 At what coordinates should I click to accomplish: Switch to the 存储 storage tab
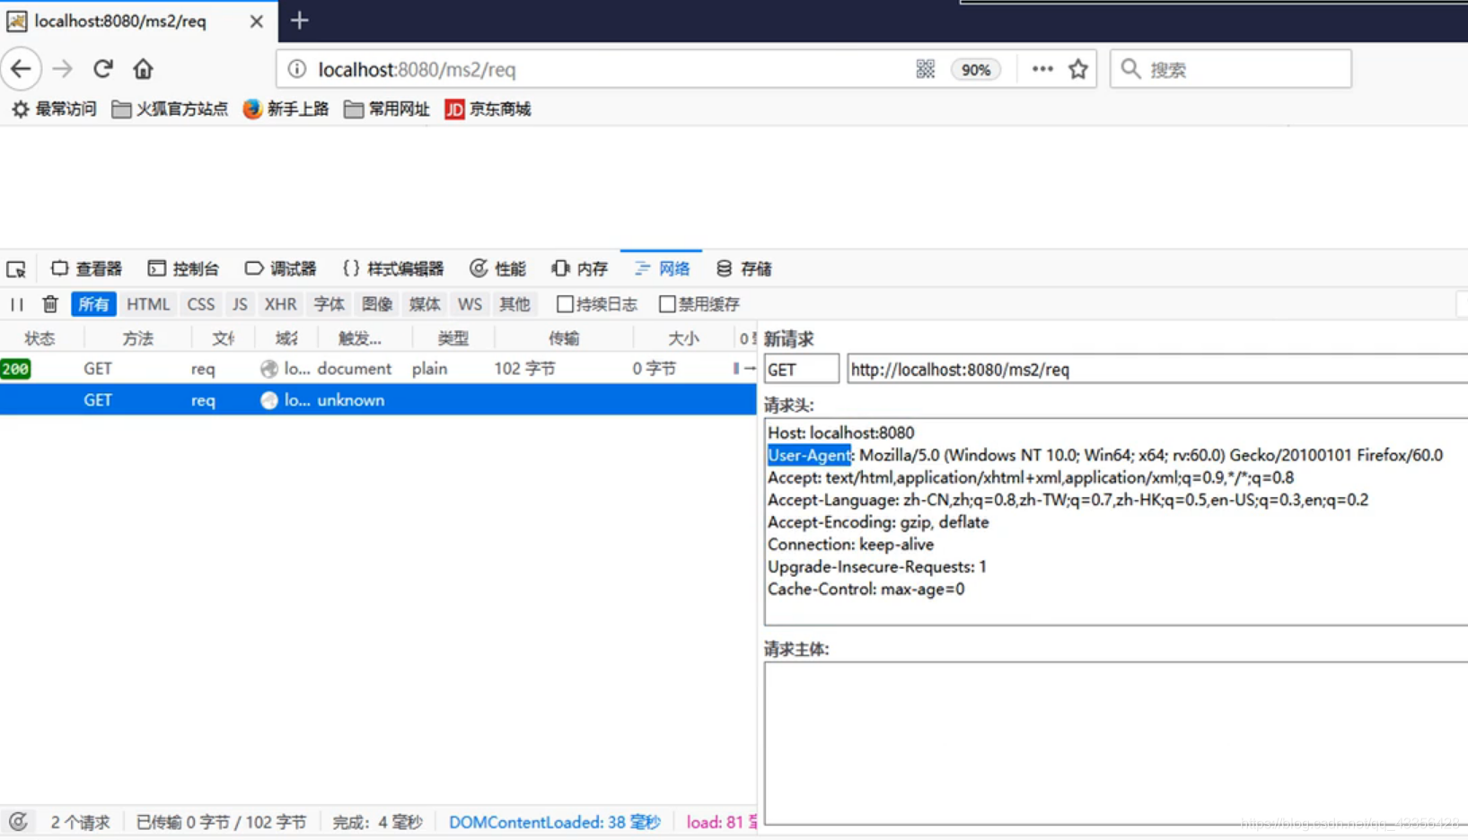click(744, 268)
